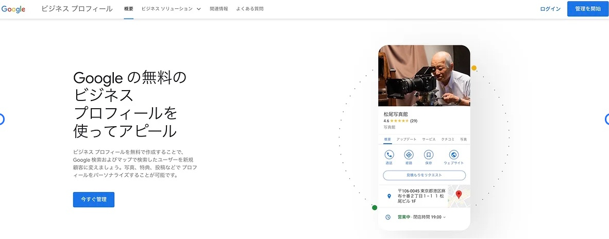
Task: Click the 4.6 star rating row
Action: click(x=400, y=121)
